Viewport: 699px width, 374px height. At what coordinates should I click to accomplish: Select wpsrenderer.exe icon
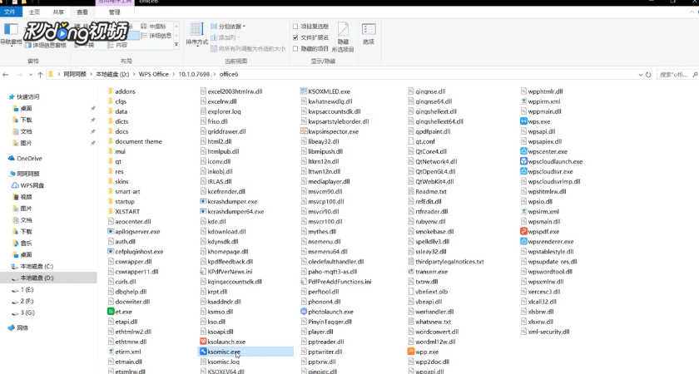(x=523, y=241)
